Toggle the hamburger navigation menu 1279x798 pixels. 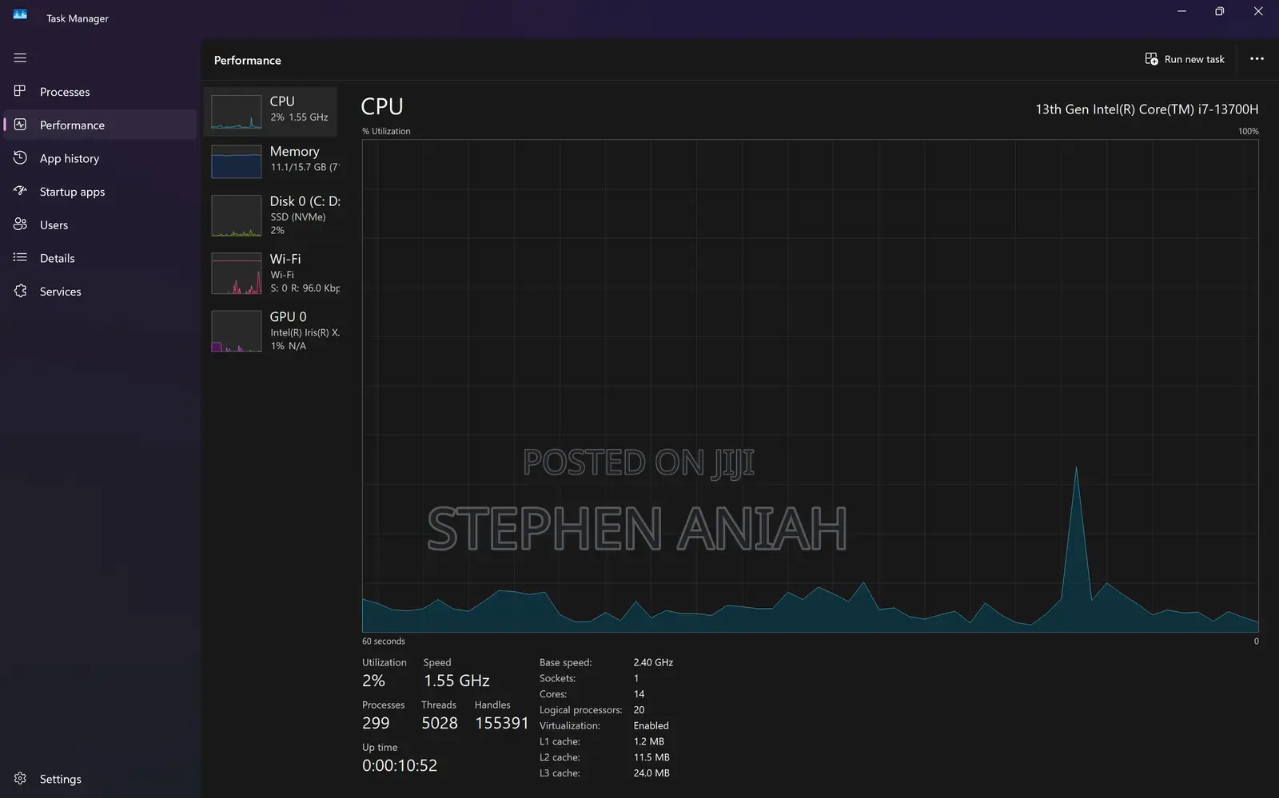coord(20,58)
